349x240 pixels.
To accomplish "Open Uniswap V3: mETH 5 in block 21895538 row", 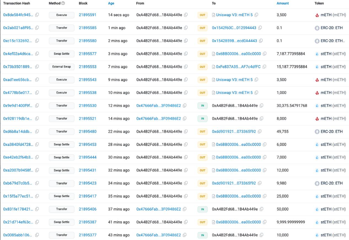I will click(235, 92).
